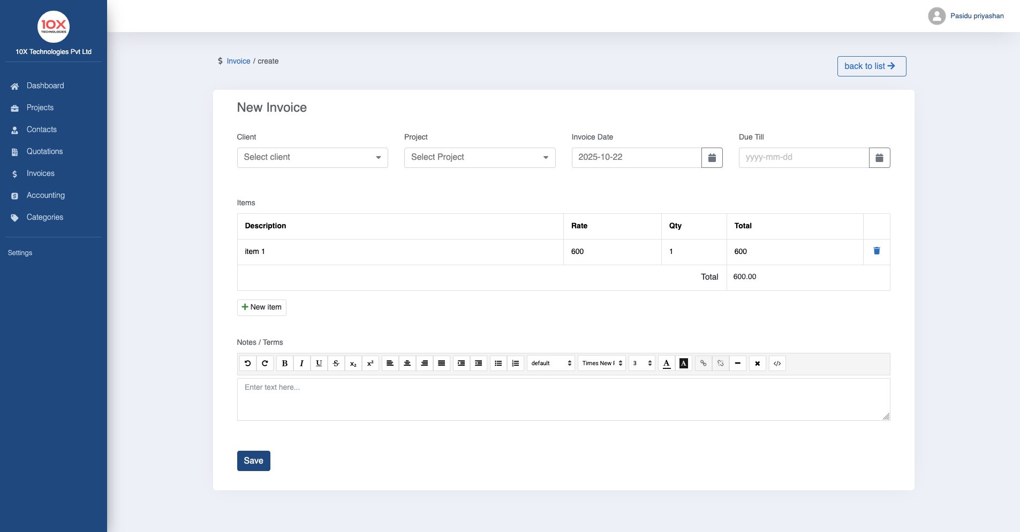Open the Select client dropdown
The width and height of the screenshot is (1020, 532).
(312, 157)
